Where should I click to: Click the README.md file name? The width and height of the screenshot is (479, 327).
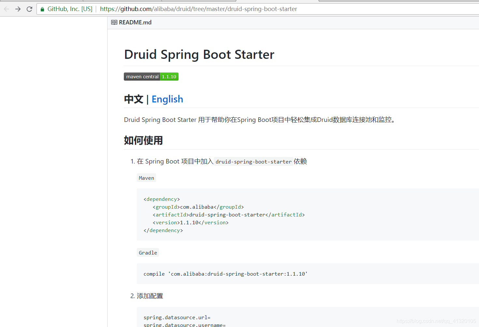135,22
